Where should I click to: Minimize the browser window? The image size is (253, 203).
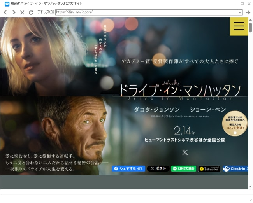pos(235,4)
